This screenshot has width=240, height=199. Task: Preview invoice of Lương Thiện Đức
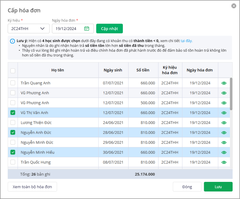(x=224, y=123)
